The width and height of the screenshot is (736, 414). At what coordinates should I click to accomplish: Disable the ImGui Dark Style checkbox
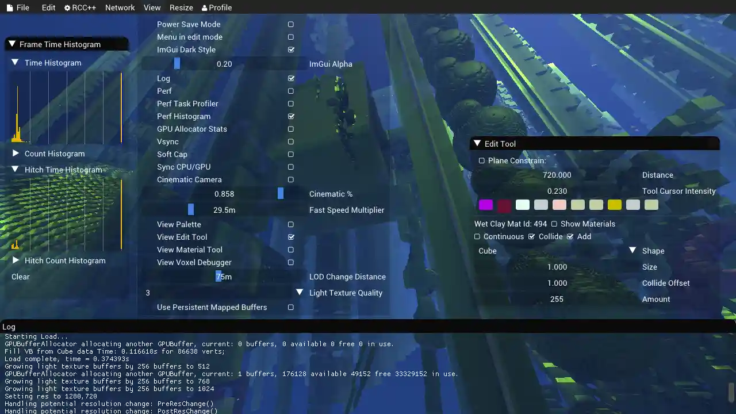click(291, 49)
